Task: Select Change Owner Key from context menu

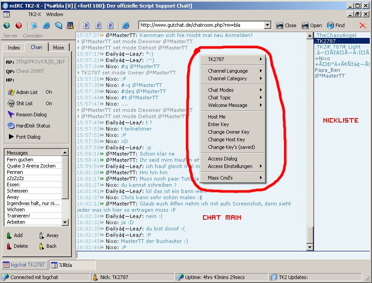Action: coord(228,132)
